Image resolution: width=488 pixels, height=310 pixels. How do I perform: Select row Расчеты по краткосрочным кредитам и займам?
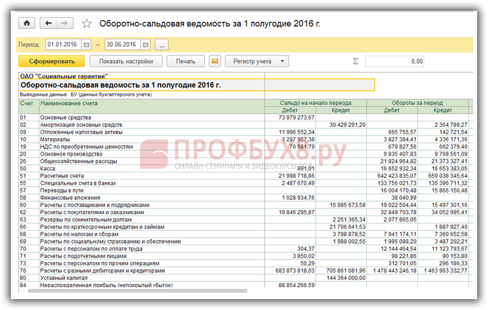(246, 227)
